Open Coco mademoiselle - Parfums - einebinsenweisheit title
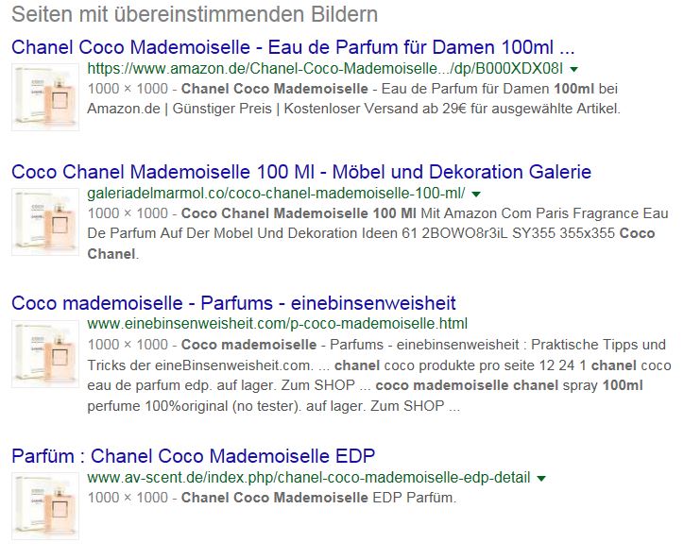684x560 pixels. click(233, 303)
